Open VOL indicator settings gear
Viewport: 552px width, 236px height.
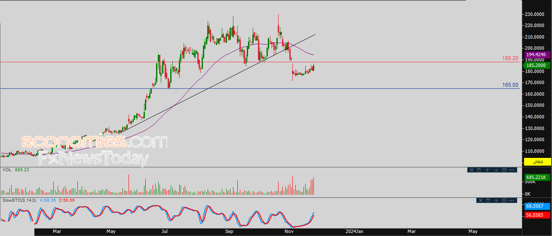pyautogui.click(x=504, y=170)
